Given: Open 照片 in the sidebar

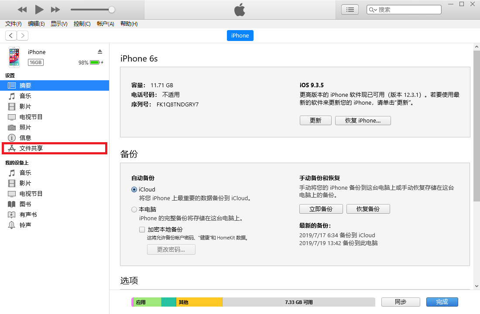Looking at the screenshot, I should click(x=55, y=127).
